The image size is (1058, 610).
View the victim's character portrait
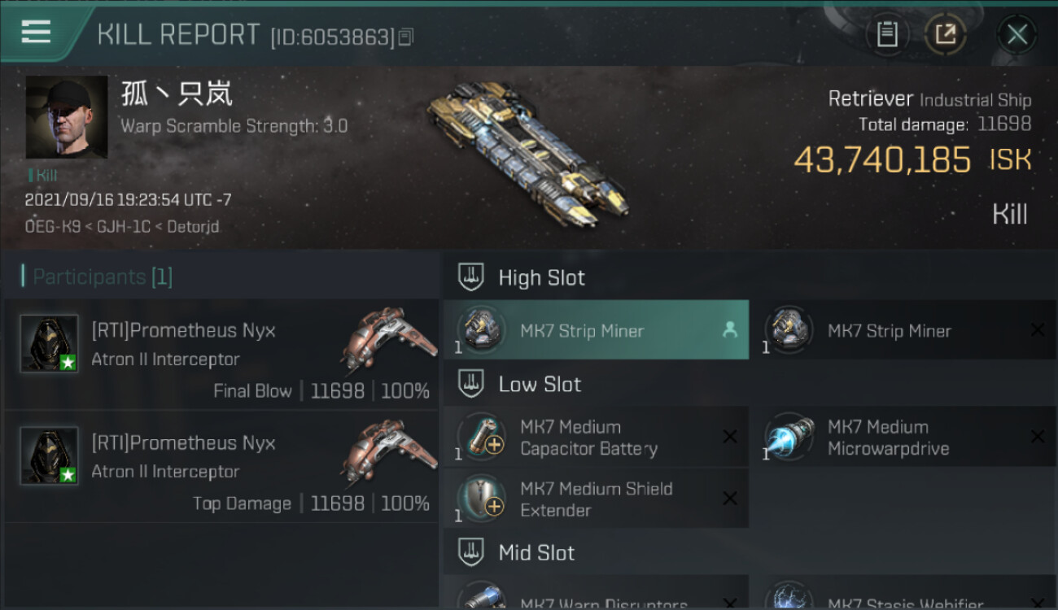(67, 117)
